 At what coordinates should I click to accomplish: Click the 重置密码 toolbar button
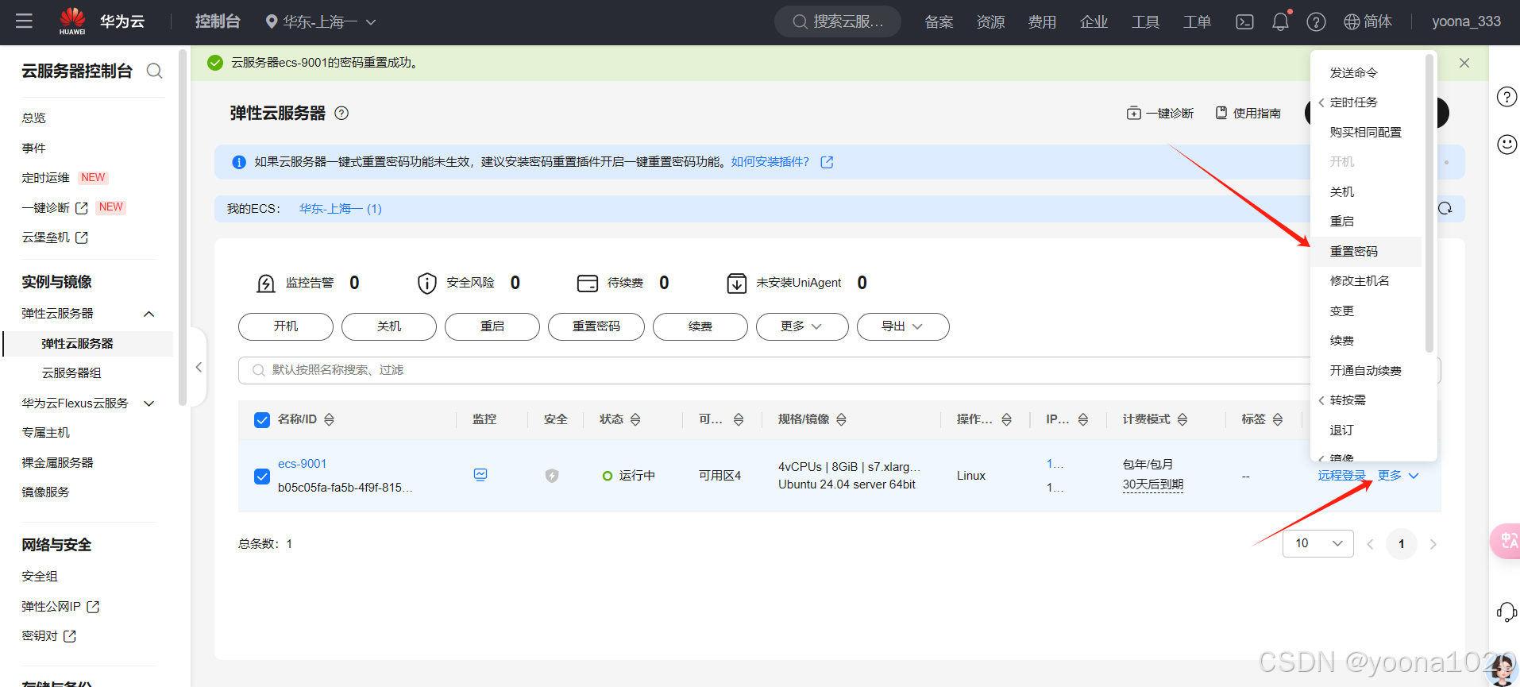point(596,326)
